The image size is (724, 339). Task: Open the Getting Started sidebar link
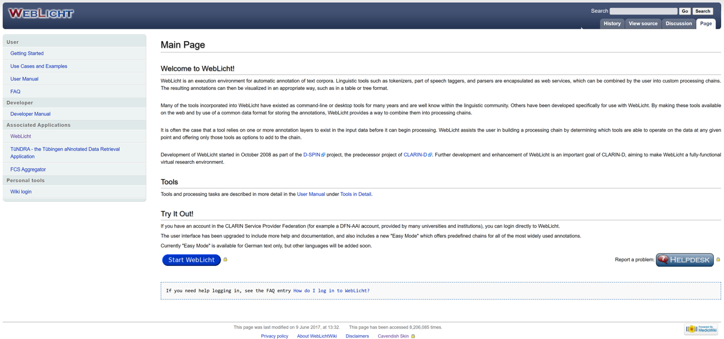(26, 53)
